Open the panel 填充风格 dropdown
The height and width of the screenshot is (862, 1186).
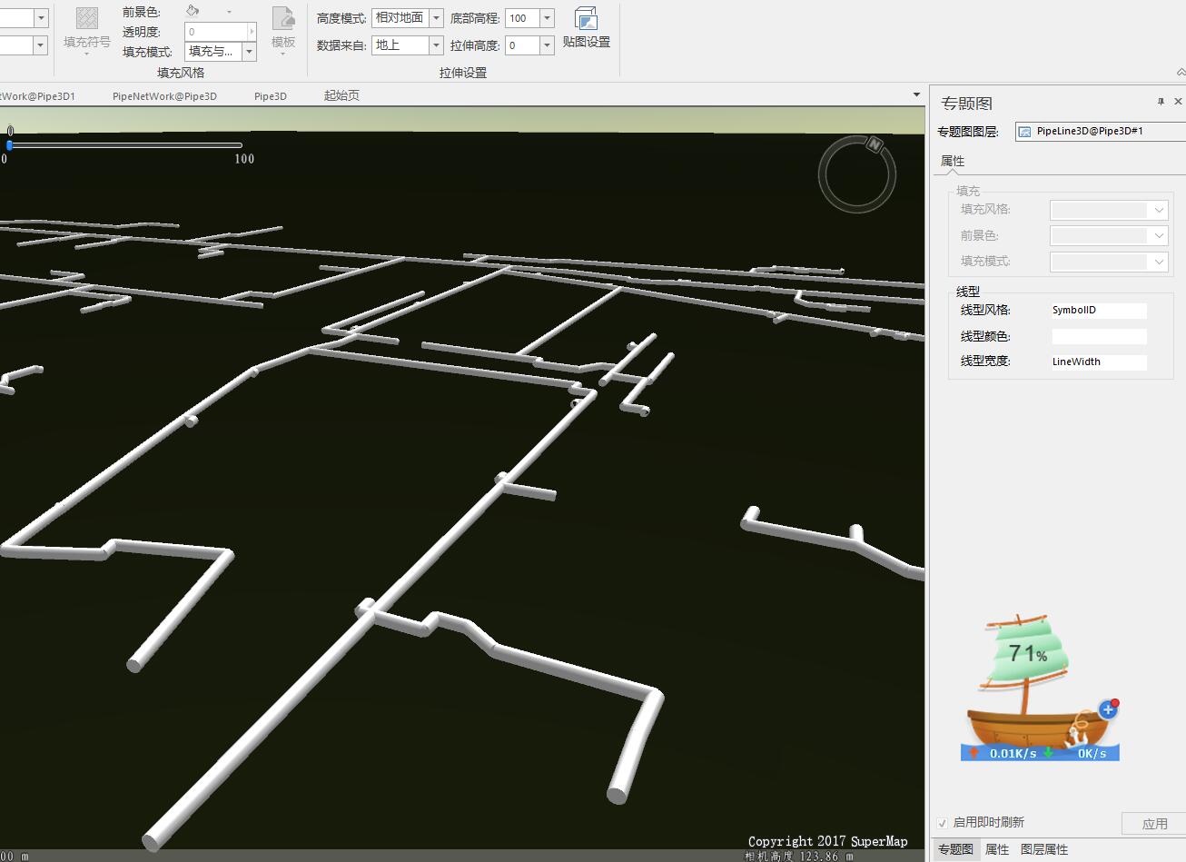(1109, 210)
